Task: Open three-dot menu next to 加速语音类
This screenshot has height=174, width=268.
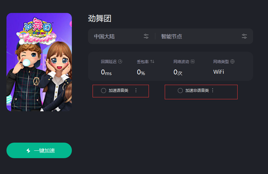Action: (x=136, y=90)
